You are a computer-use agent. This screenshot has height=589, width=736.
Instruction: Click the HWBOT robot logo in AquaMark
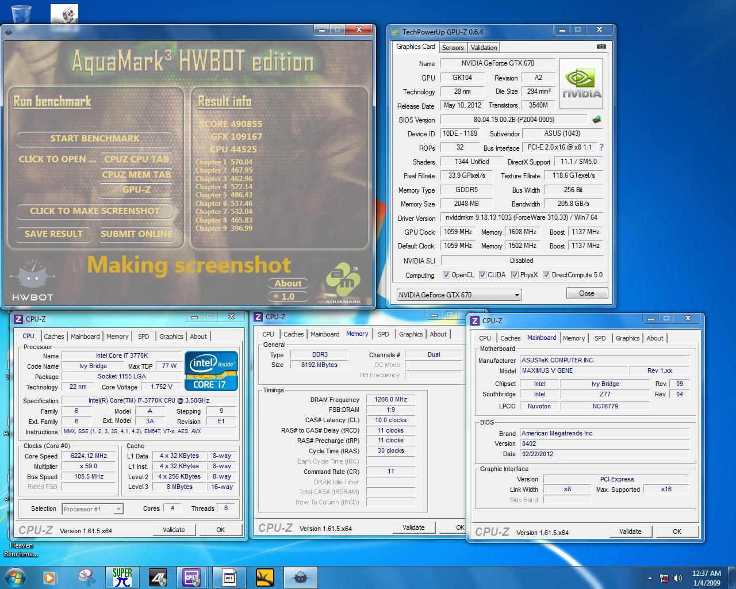[x=33, y=281]
